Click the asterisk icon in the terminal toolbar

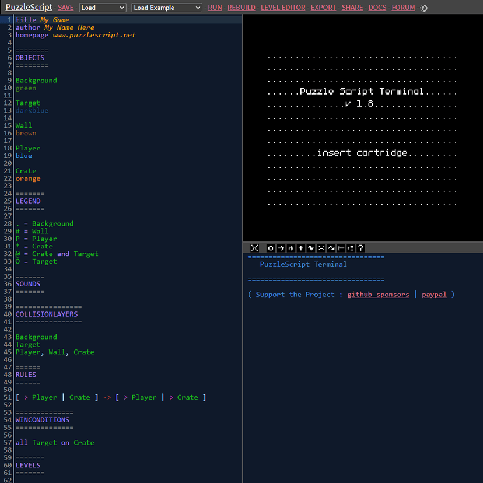coord(290,248)
